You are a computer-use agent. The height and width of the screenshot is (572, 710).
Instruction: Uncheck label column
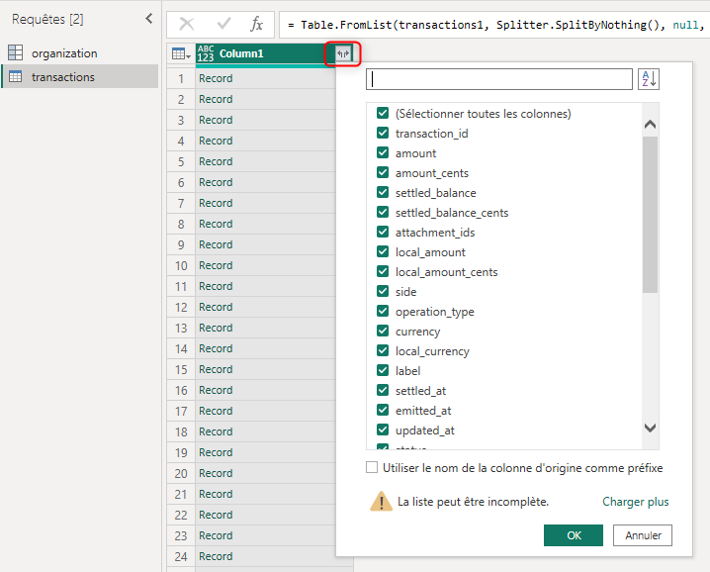(x=383, y=370)
